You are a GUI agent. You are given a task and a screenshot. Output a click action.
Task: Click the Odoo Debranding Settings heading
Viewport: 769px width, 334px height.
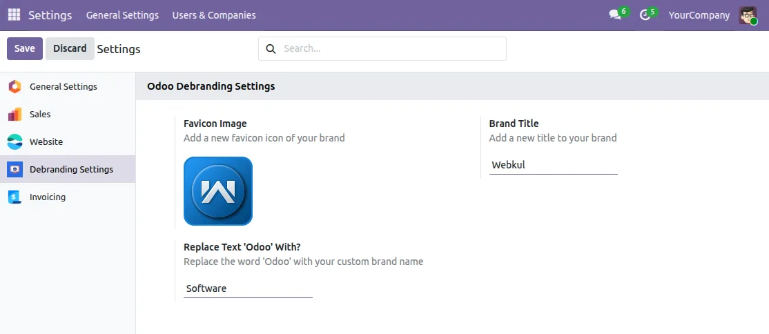click(x=211, y=86)
